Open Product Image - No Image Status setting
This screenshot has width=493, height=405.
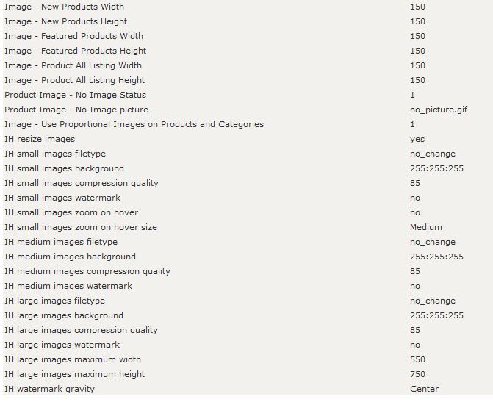click(x=247, y=95)
